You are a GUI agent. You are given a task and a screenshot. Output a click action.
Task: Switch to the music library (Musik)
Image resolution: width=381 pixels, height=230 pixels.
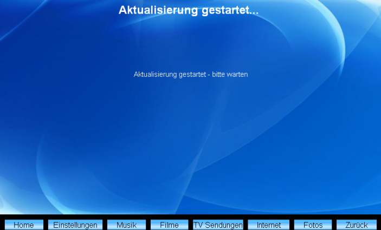pos(126,225)
